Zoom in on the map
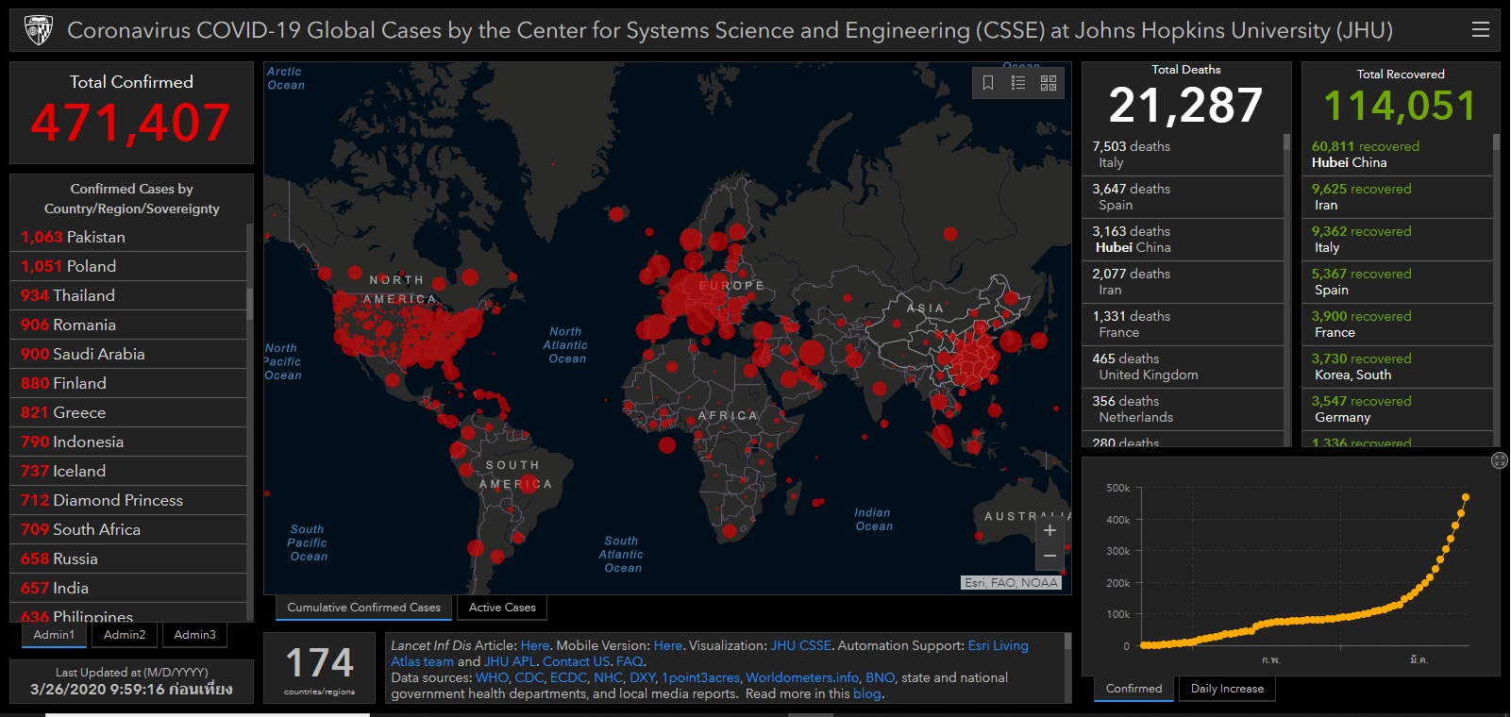 pos(1049,530)
